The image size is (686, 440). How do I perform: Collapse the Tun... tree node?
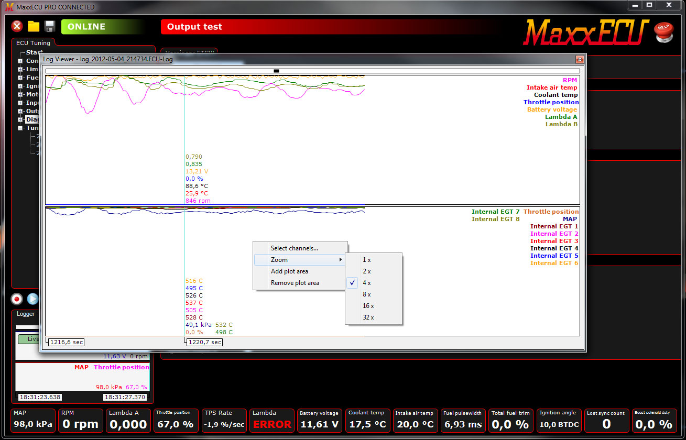point(20,128)
